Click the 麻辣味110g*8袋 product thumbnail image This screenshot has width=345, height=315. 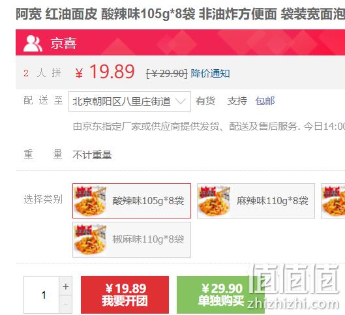pyautogui.click(x=215, y=201)
